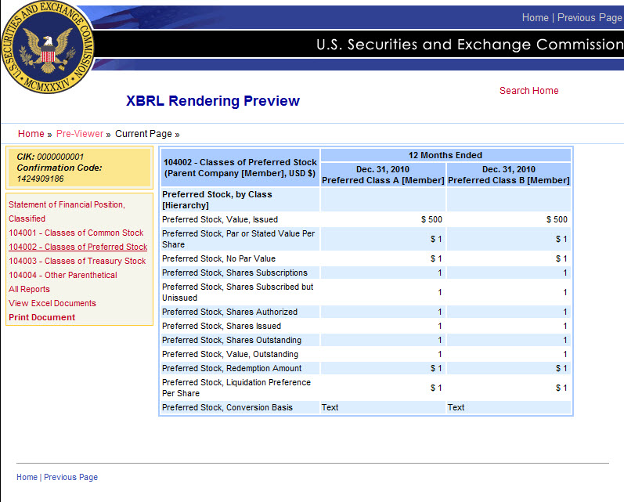The width and height of the screenshot is (624, 502).
Task: Click Preferred Stock, No Par Value label
Action: (219, 258)
